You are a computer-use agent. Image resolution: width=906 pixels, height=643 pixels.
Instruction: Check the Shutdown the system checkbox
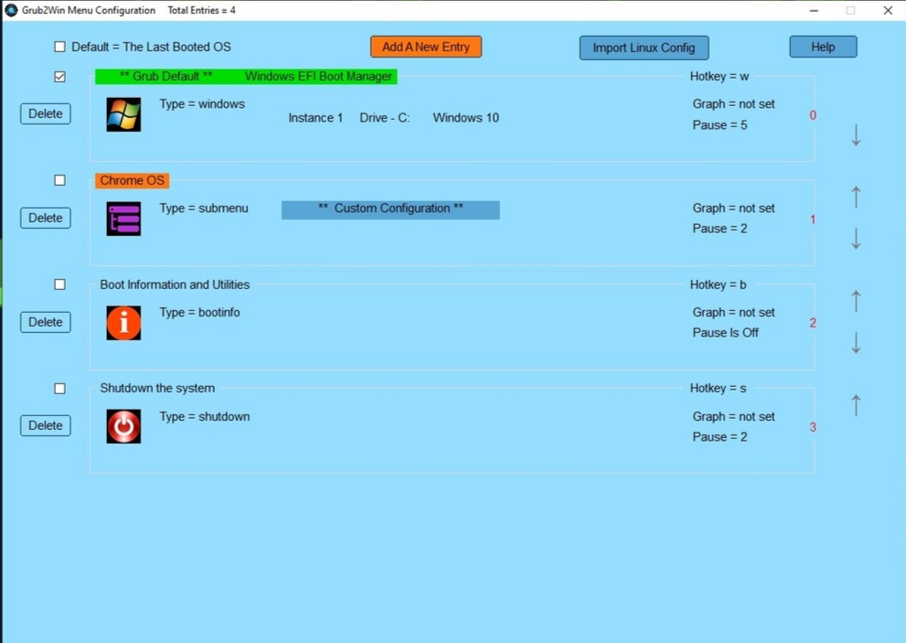59,389
